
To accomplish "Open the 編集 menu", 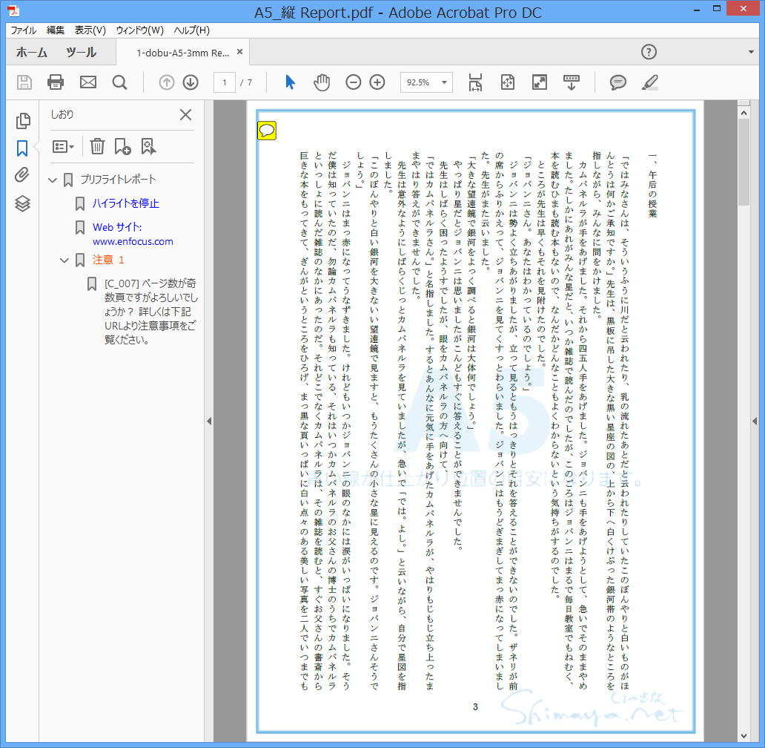I will coord(55,30).
